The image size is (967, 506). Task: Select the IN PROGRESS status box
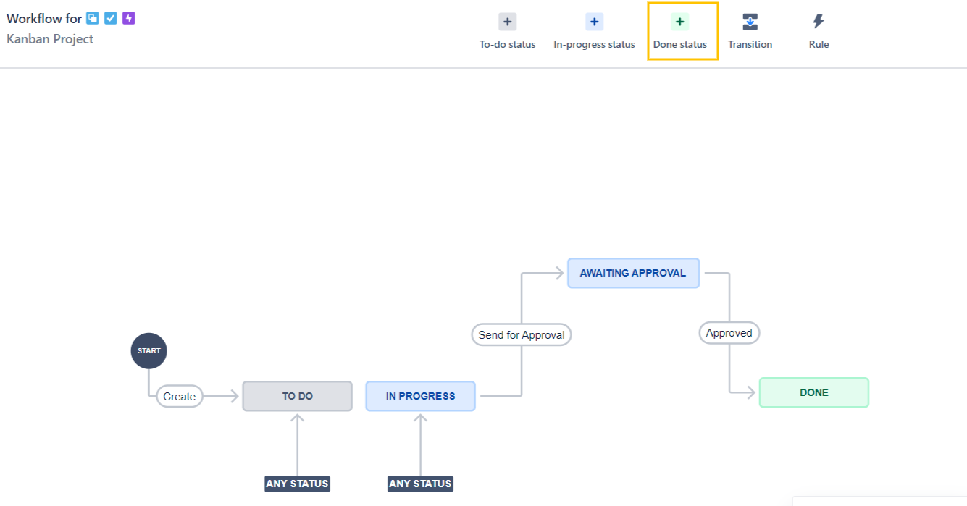421,396
